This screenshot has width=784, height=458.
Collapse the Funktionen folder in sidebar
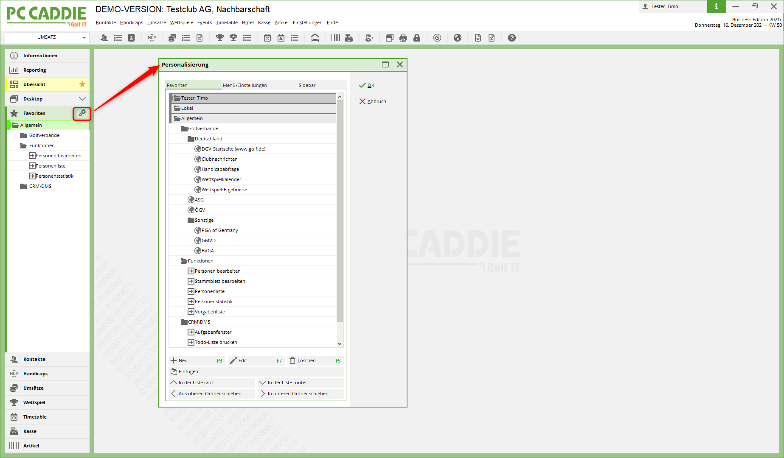click(x=23, y=145)
